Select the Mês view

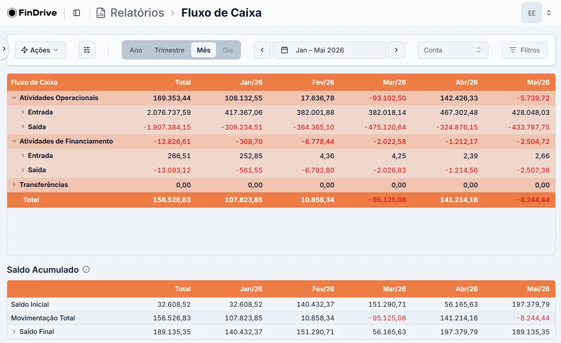204,50
